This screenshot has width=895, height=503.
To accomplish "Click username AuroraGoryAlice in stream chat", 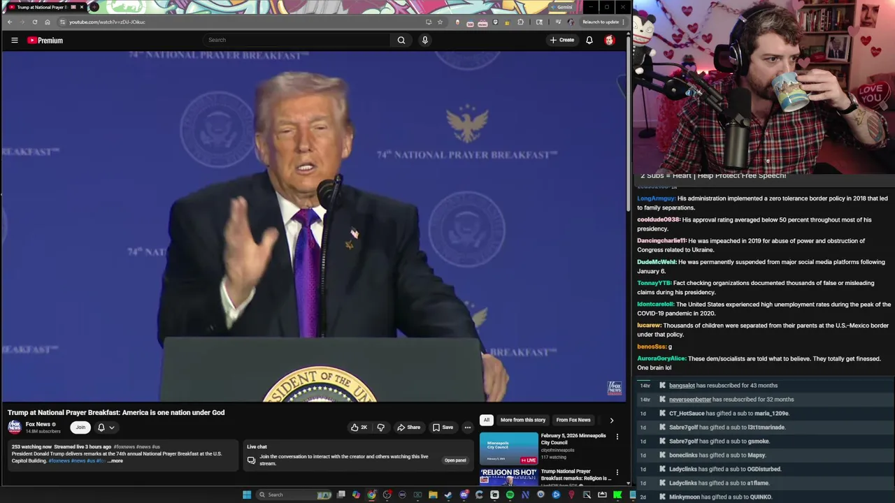I will tap(661, 358).
